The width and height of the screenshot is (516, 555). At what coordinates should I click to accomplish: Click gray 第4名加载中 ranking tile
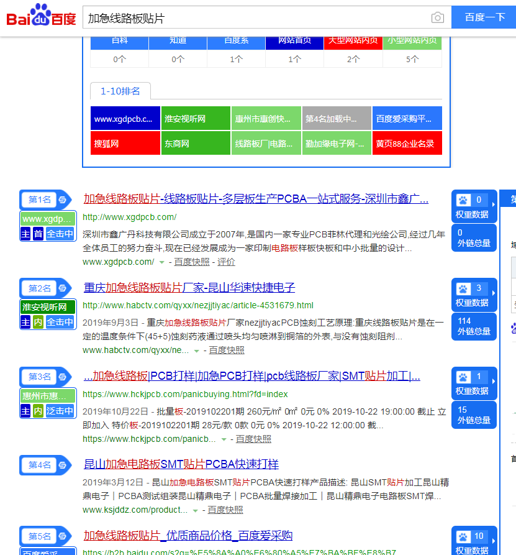(x=337, y=118)
